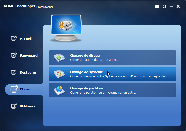Viewport: 186px width, 131px height.
Task: Click the Restaurer restore icon
Action: pyautogui.click(x=14, y=72)
